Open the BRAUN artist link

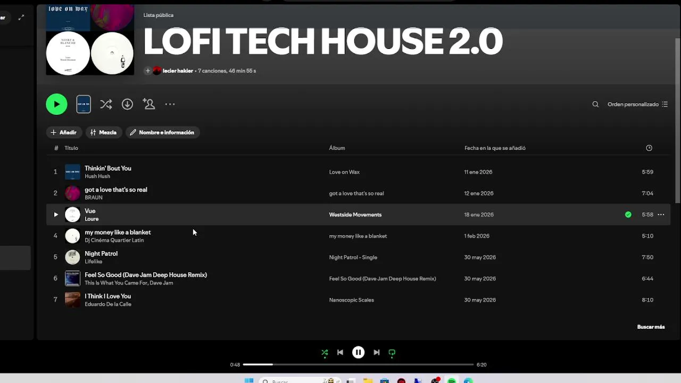click(94, 197)
